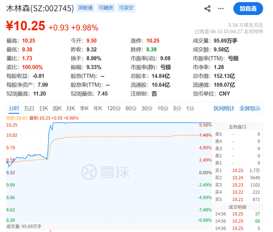Switch to the 五日 chart tab
Screen dimensions: 273x232
coord(29,109)
